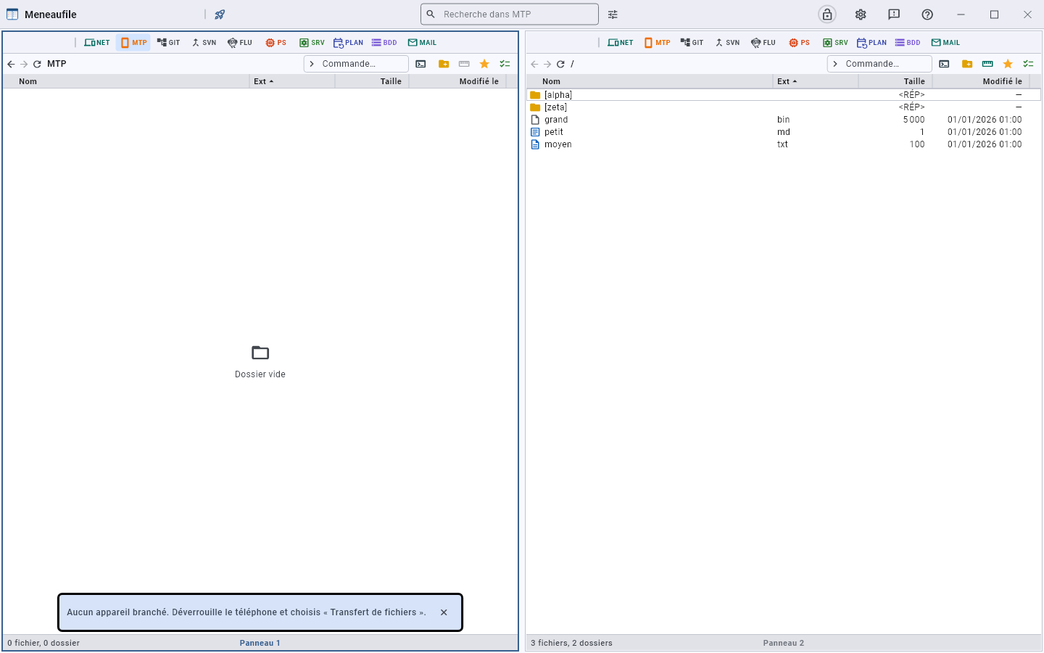Select the [alpha] folder row
The height and width of the screenshot is (653, 1044).
pyautogui.click(x=784, y=95)
